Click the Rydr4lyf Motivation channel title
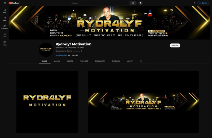212x138 pixels. point(73,44)
